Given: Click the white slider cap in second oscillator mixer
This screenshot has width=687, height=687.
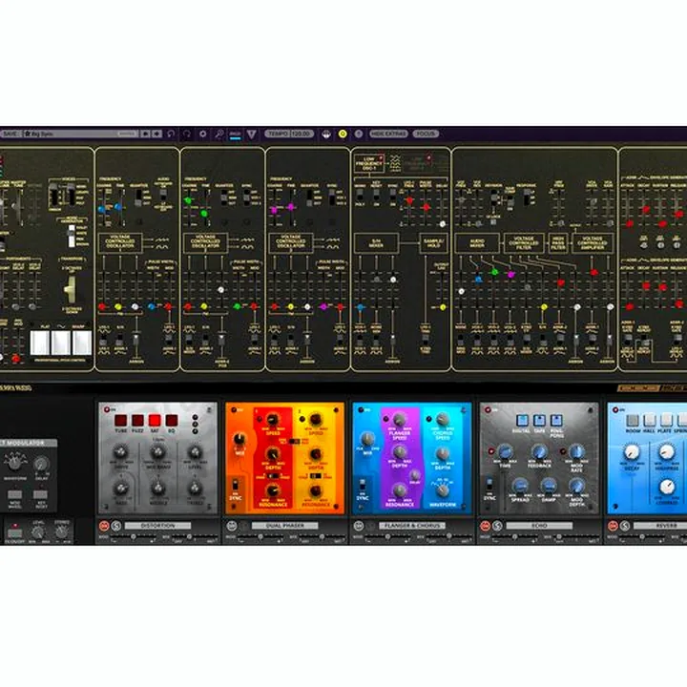Looking at the screenshot, I should (220, 290).
